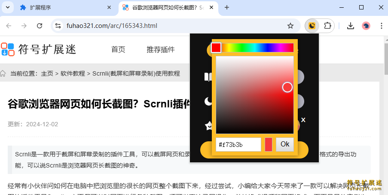The height and width of the screenshot is (195, 388).
Task: Follow the 主页 breadcrumb link
Action: pos(47,73)
